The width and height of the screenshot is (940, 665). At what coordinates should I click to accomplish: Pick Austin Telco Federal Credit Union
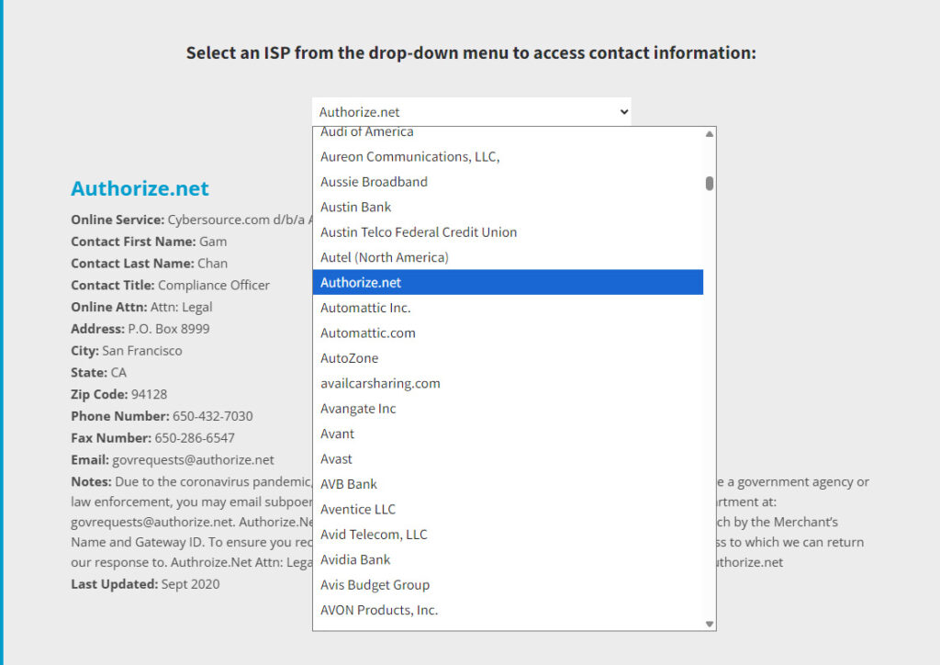[419, 232]
